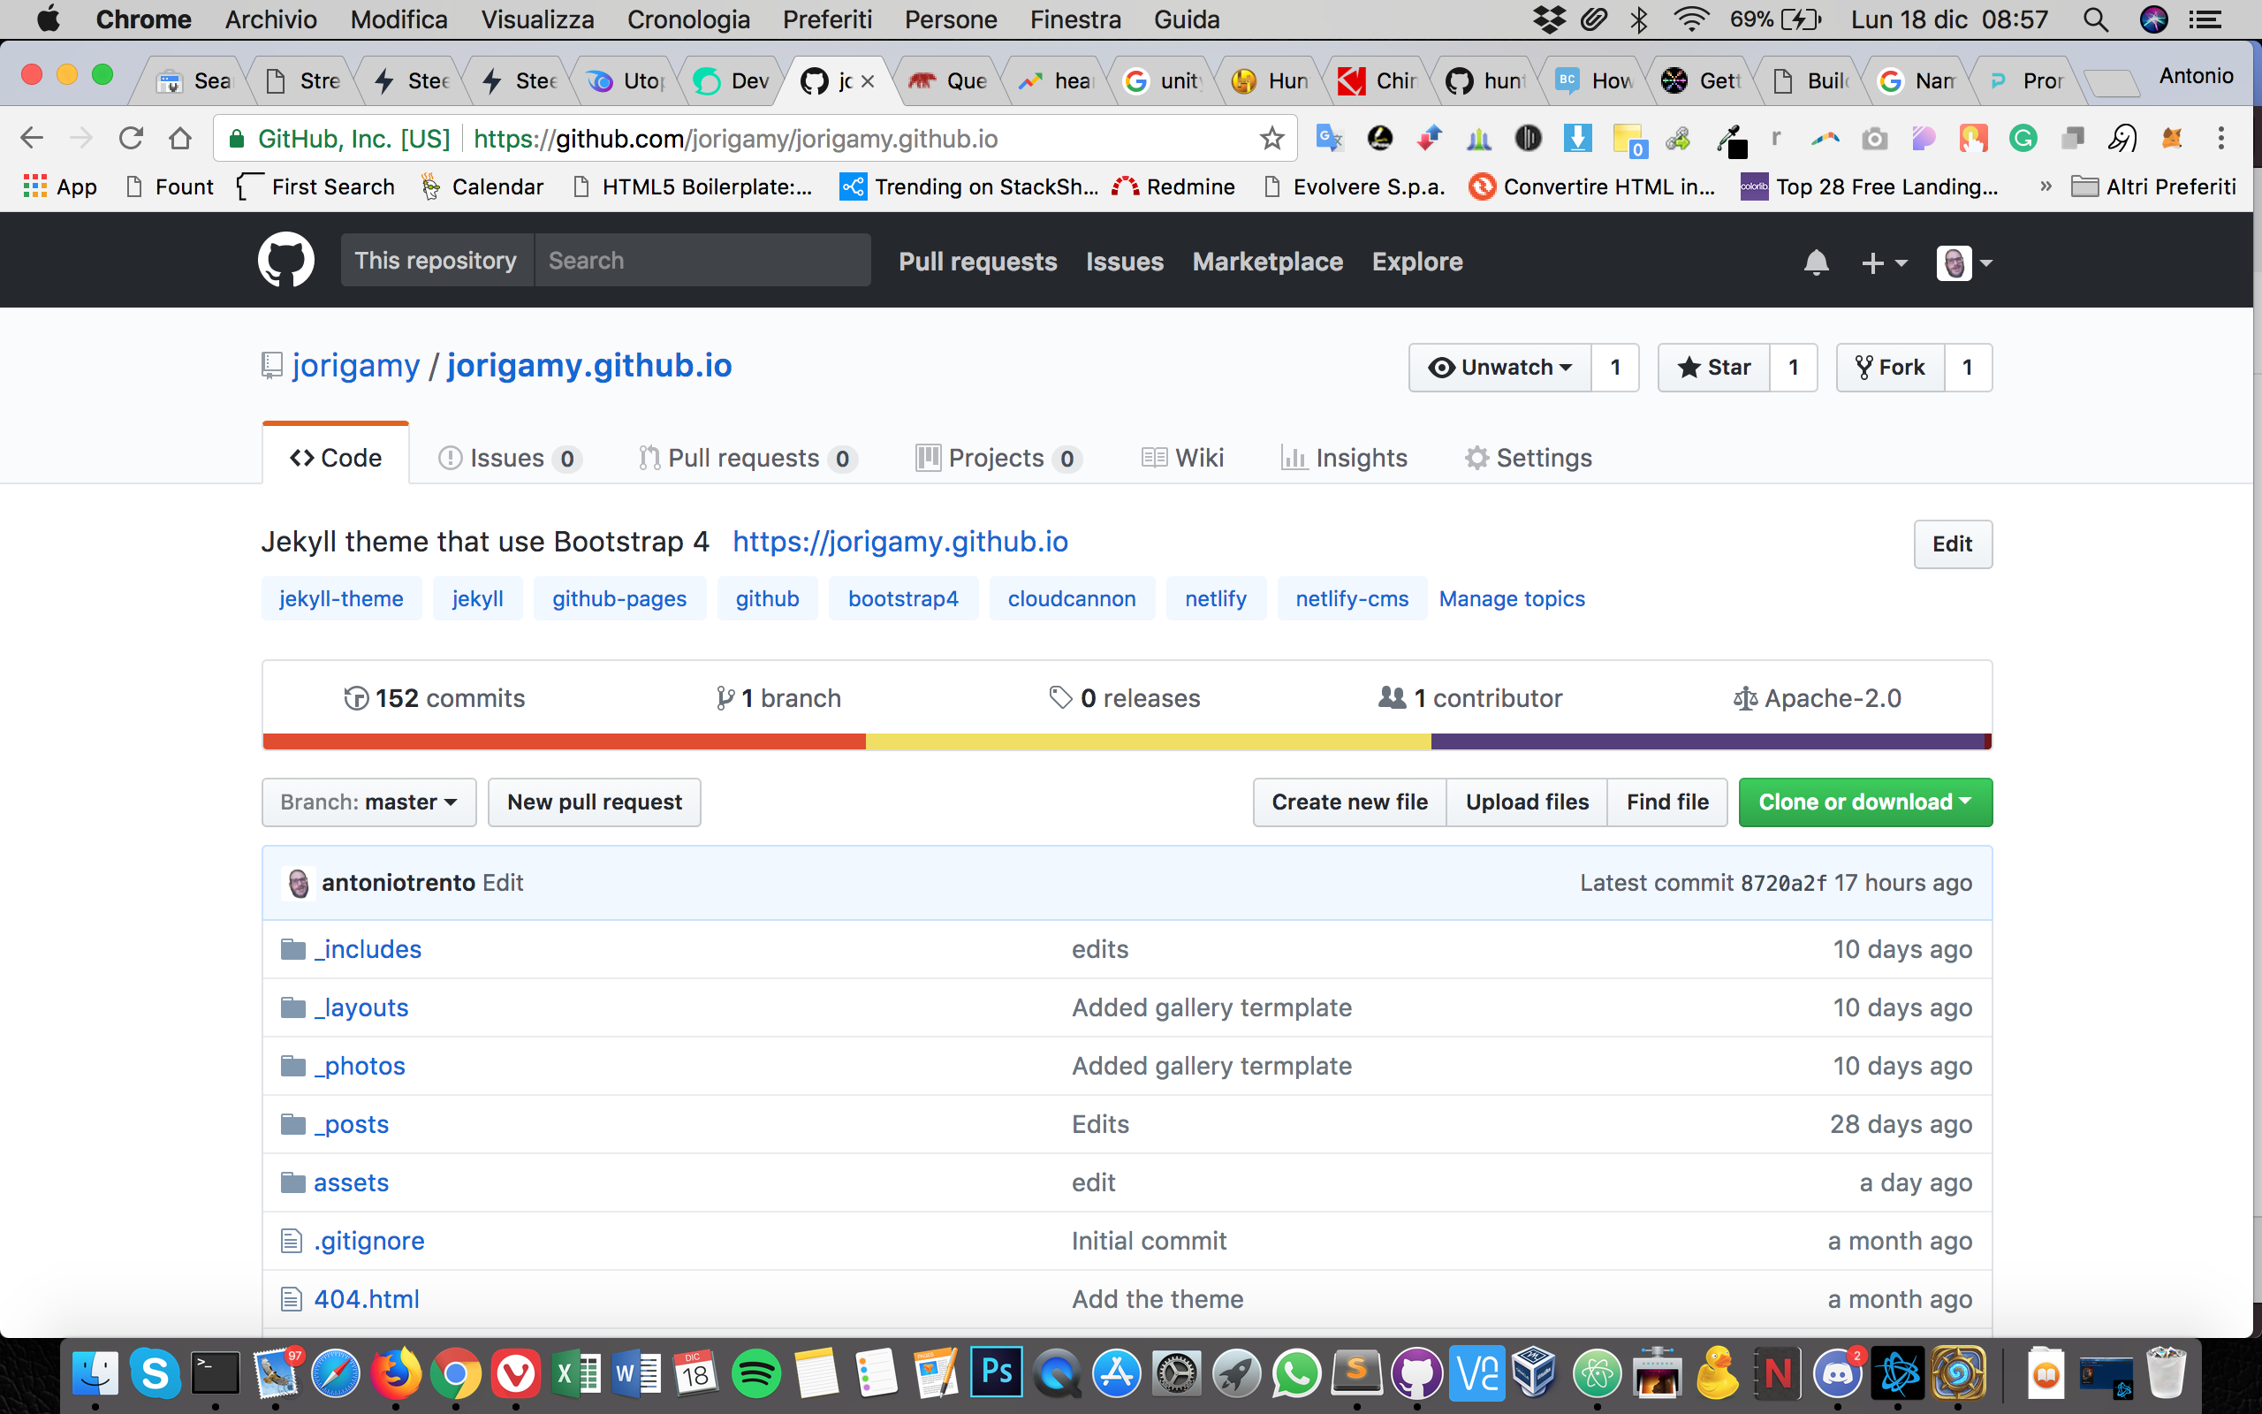Reload the page with refresh icon
2262x1414 pixels.
tap(131, 140)
